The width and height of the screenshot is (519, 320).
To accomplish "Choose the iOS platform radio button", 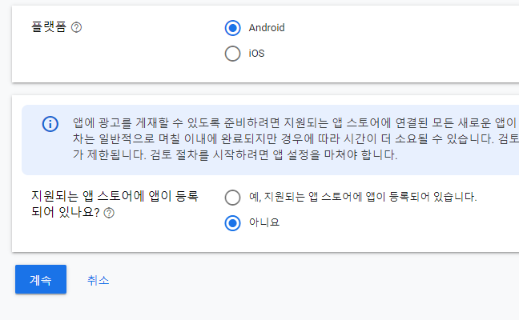I will pos(233,54).
